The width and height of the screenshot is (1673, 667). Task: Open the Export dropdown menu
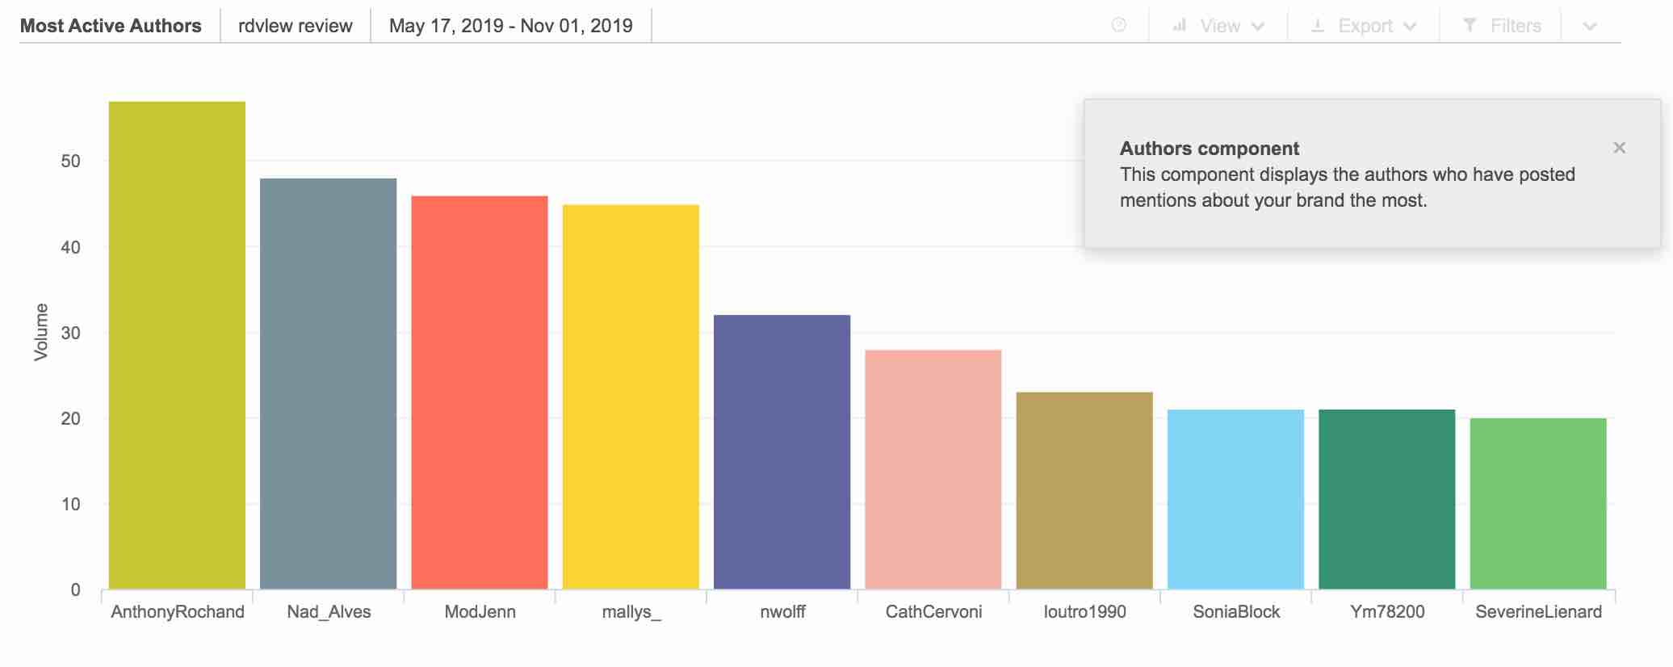[x=1364, y=26]
